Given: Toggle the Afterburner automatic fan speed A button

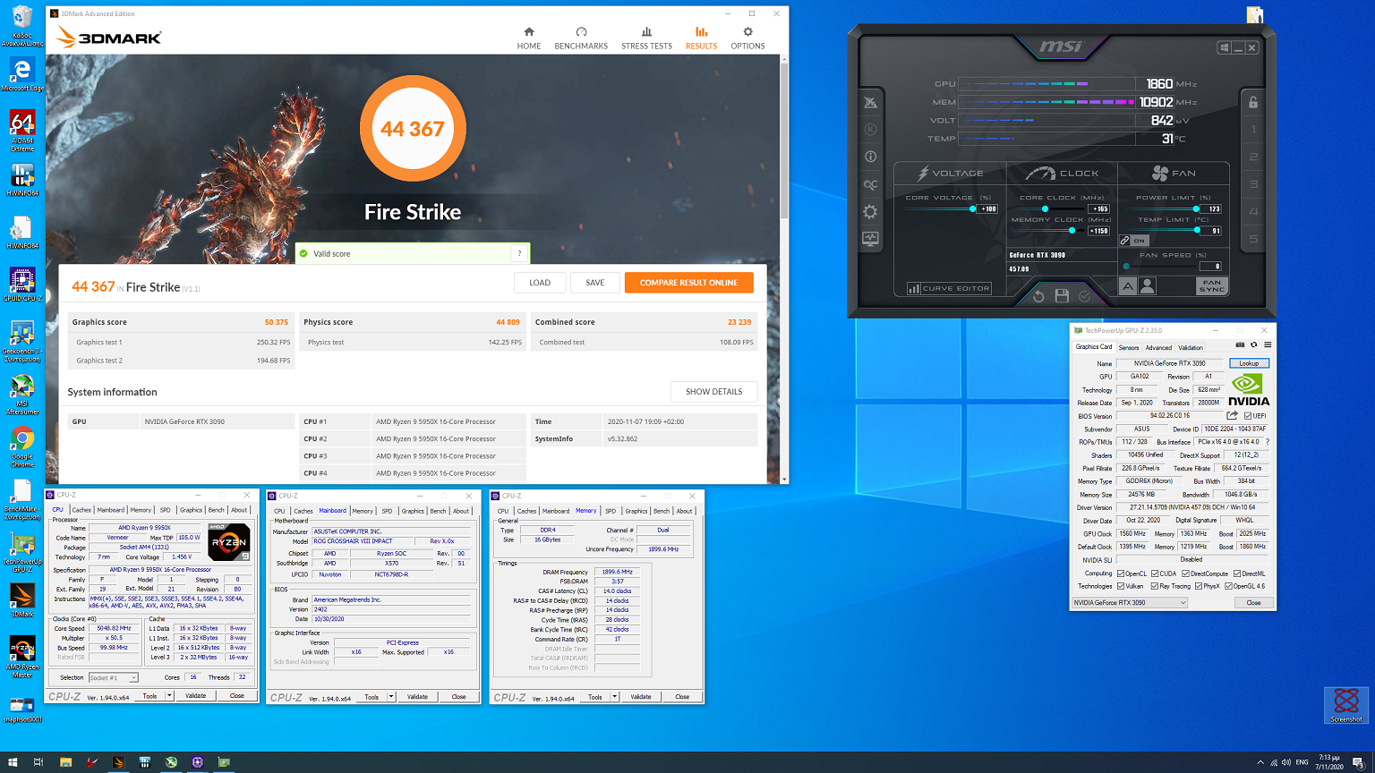Looking at the screenshot, I should point(1128,286).
